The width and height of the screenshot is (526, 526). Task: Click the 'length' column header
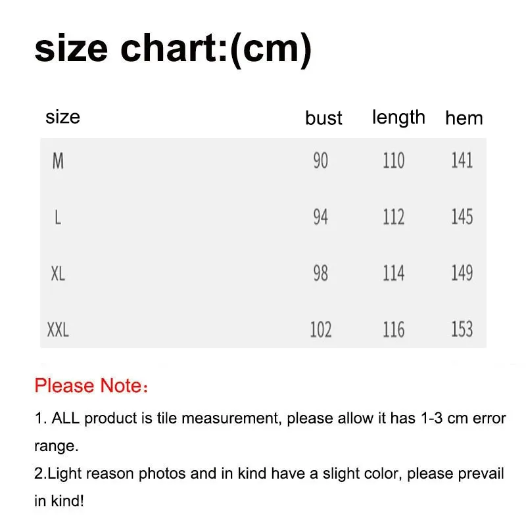pos(398,117)
